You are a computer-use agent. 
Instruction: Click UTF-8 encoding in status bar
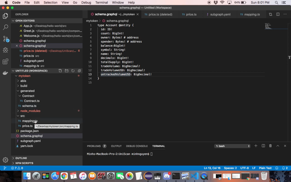click(245, 168)
